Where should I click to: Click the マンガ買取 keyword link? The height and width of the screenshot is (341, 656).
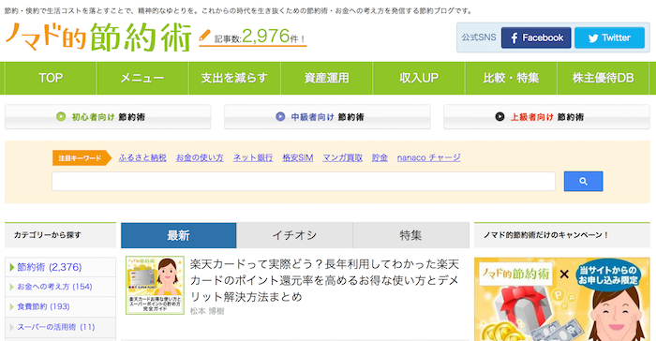pyautogui.click(x=342, y=157)
